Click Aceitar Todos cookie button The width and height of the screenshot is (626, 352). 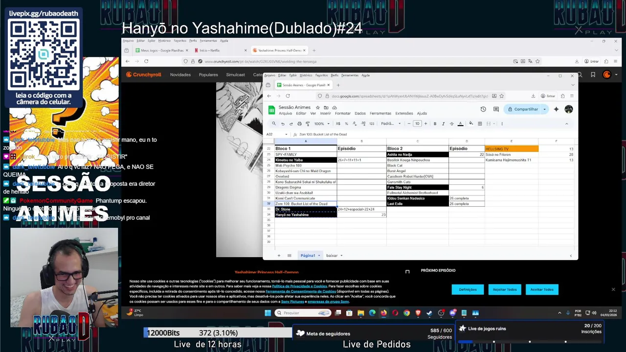(542, 289)
